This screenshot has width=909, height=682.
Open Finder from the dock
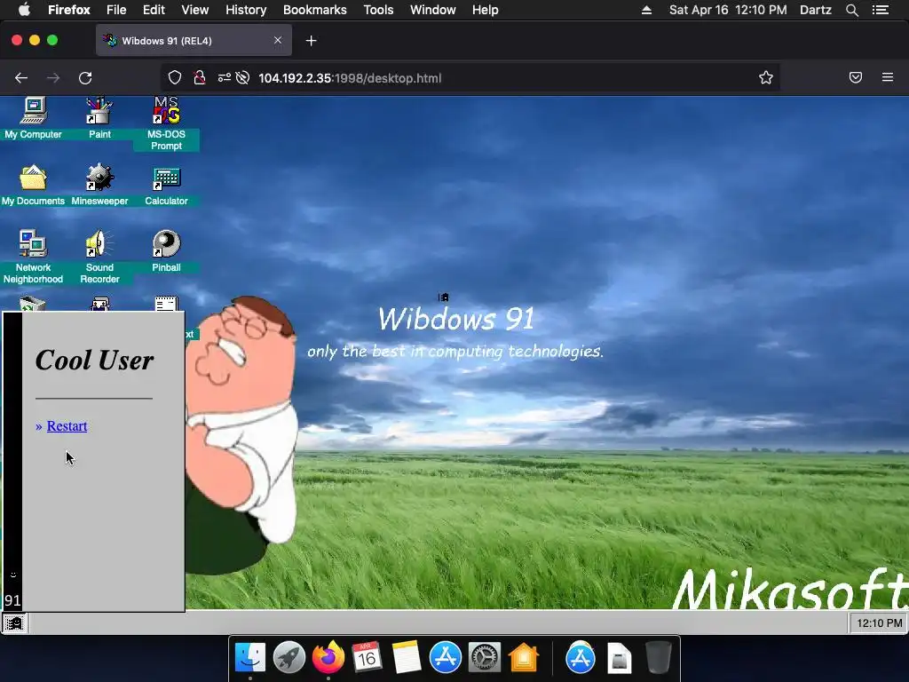point(249,657)
